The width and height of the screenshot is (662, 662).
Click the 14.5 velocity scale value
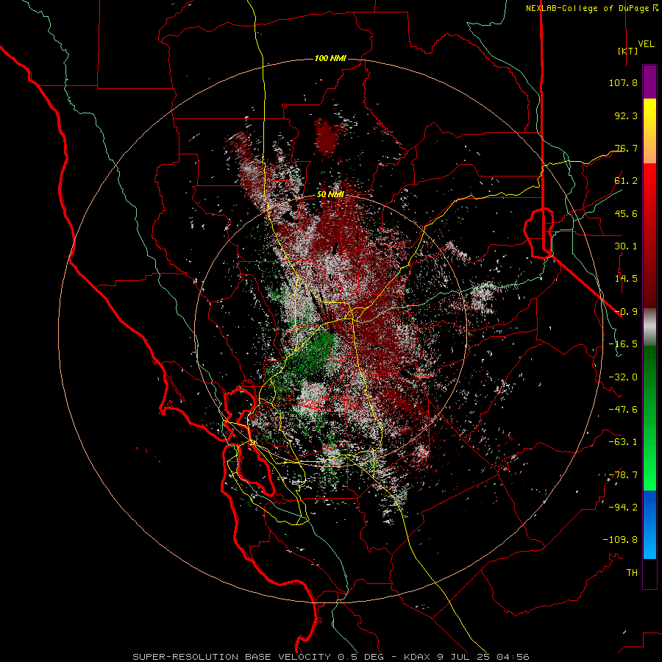point(626,279)
